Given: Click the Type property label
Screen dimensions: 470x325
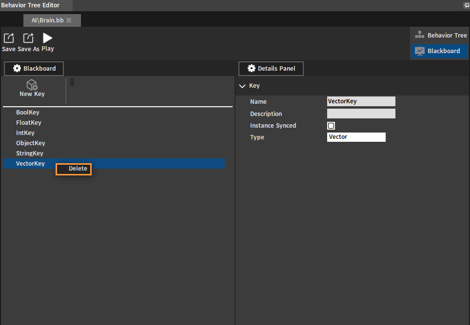Looking at the screenshot, I should click(257, 137).
